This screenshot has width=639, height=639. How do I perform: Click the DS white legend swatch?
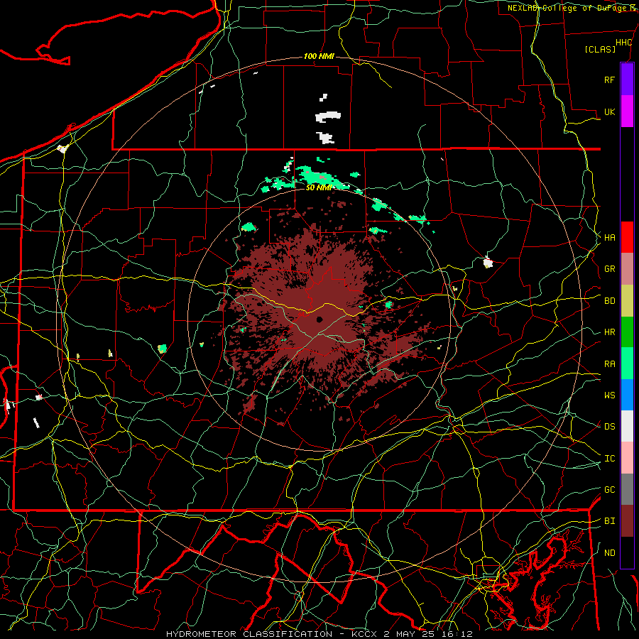(x=627, y=426)
